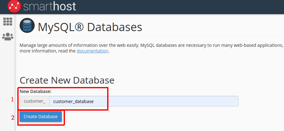Image resolution: width=284 pixels, height=131 pixels.
Task: Click the MySQL database cylinder icon
Action: click(27, 26)
